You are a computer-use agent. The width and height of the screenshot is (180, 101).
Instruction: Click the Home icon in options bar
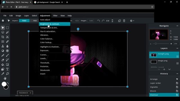click(x=3, y=20)
